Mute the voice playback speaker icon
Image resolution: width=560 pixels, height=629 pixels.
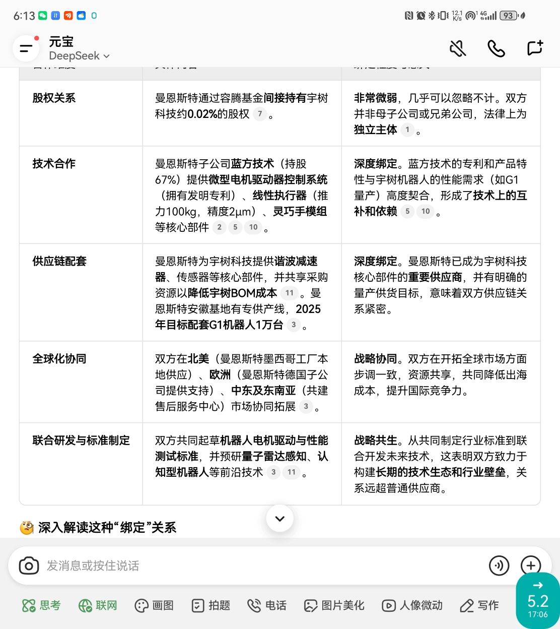coord(458,48)
